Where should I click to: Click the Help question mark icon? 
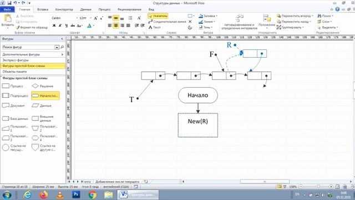click(337, 9)
